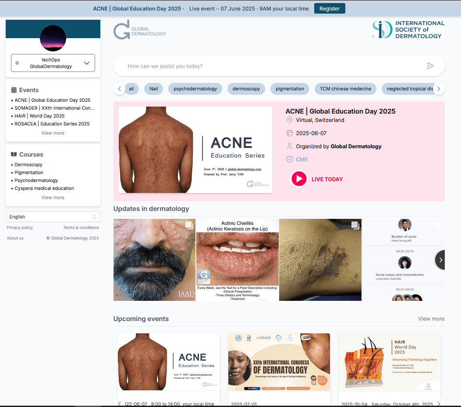Open the armpit skin lesion update post
This screenshot has width=461, height=407.
pyautogui.click(x=320, y=260)
